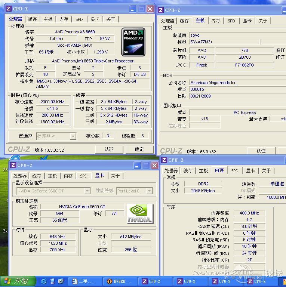This screenshot has height=287, width=286.
Task: Click 确定 button in the processor window
Action: 139,149
